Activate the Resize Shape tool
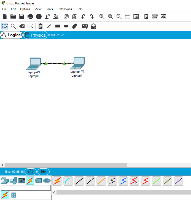Viewport: 191px width, 200px height. tap(30, 26)
